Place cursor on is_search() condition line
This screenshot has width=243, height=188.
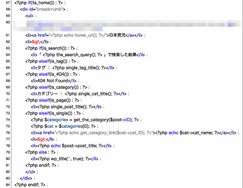(x=50, y=48)
